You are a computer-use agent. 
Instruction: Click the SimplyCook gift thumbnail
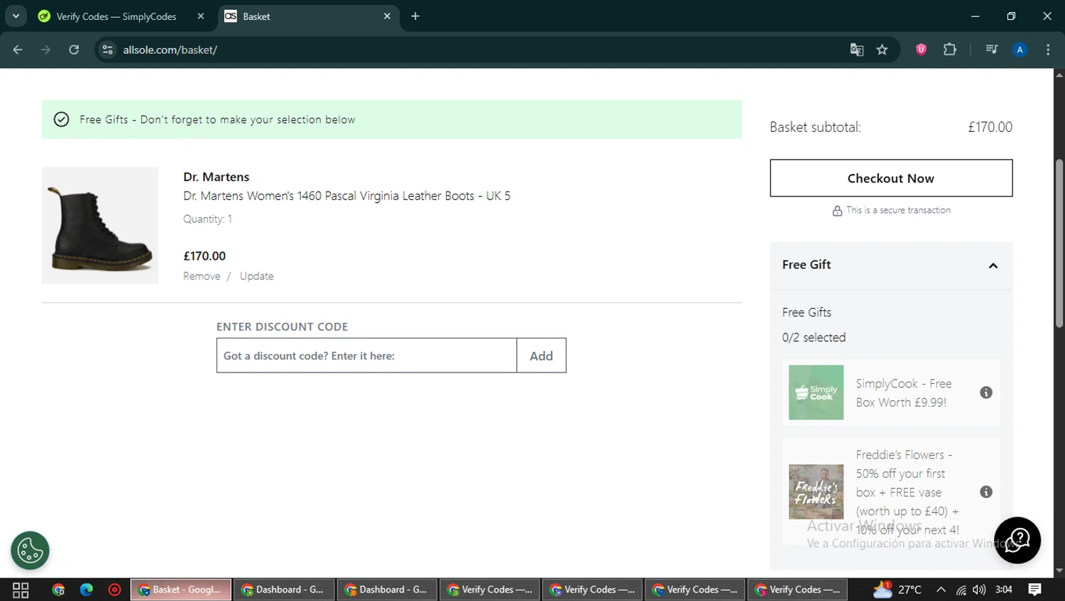pos(816,392)
